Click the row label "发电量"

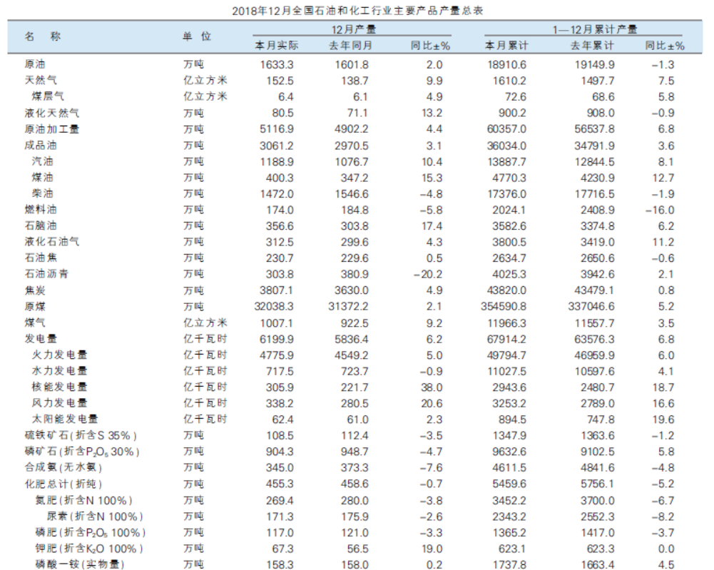[x=41, y=339]
